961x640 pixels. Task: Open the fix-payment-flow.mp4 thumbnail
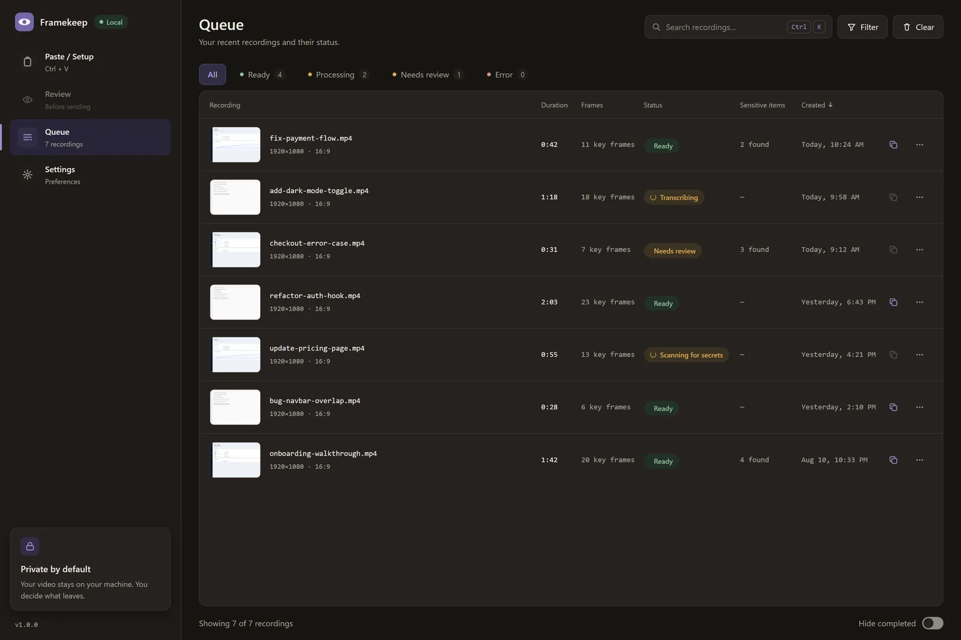pyautogui.click(x=235, y=145)
